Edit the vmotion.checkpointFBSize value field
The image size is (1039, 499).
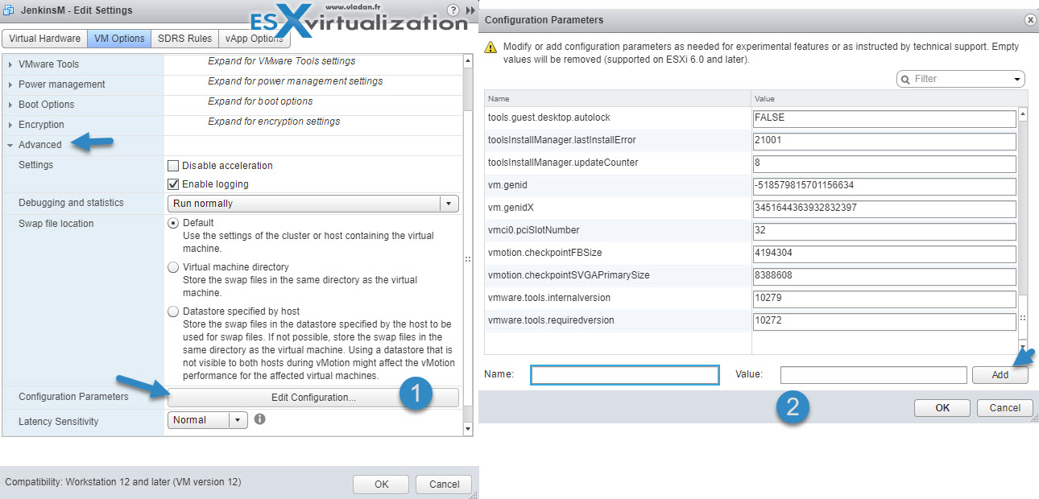[x=884, y=253]
